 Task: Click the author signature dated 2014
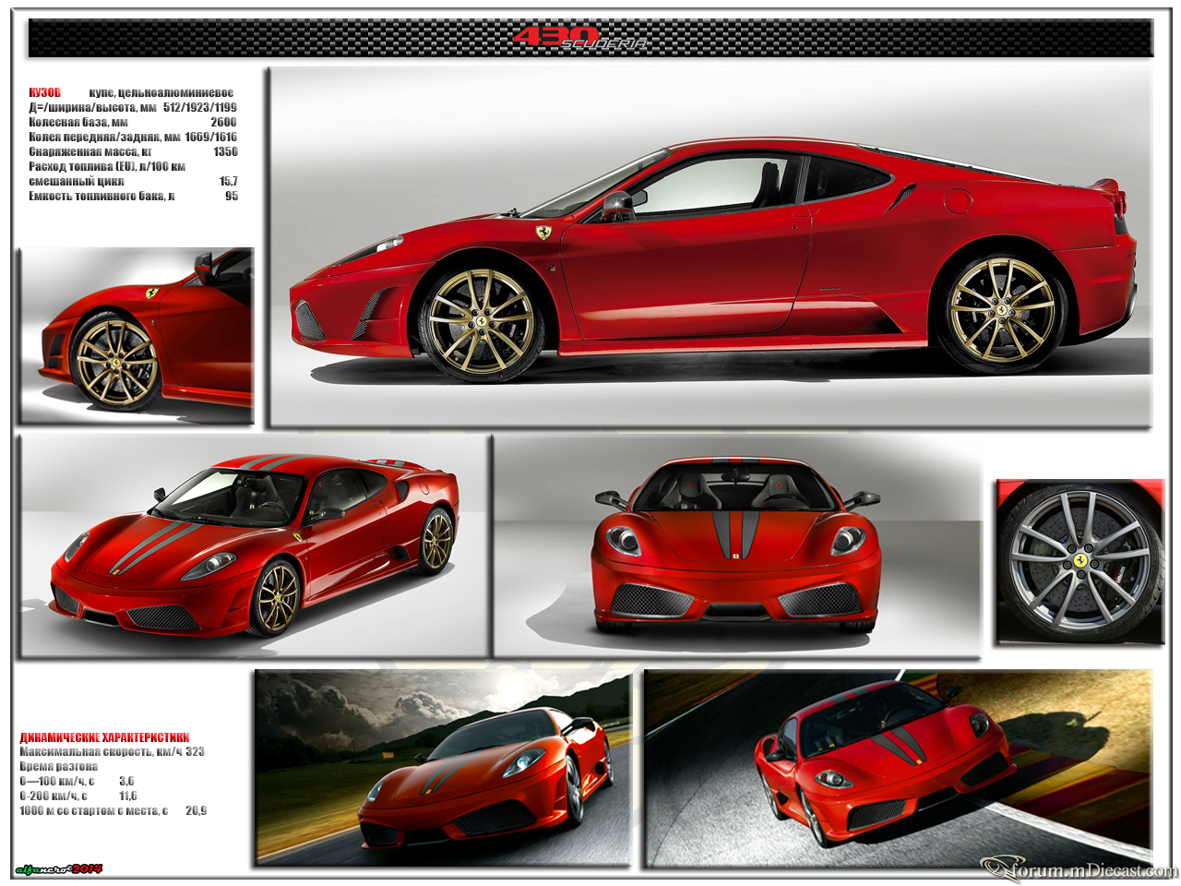[58, 869]
